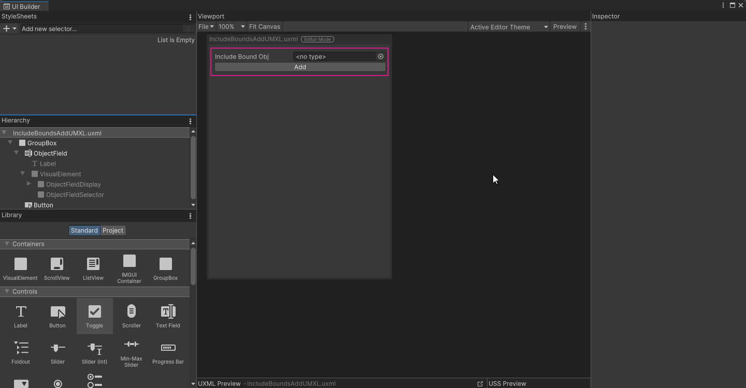Click the Add button on the canvas
Screen dimensions: 746x388
pos(299,67)
